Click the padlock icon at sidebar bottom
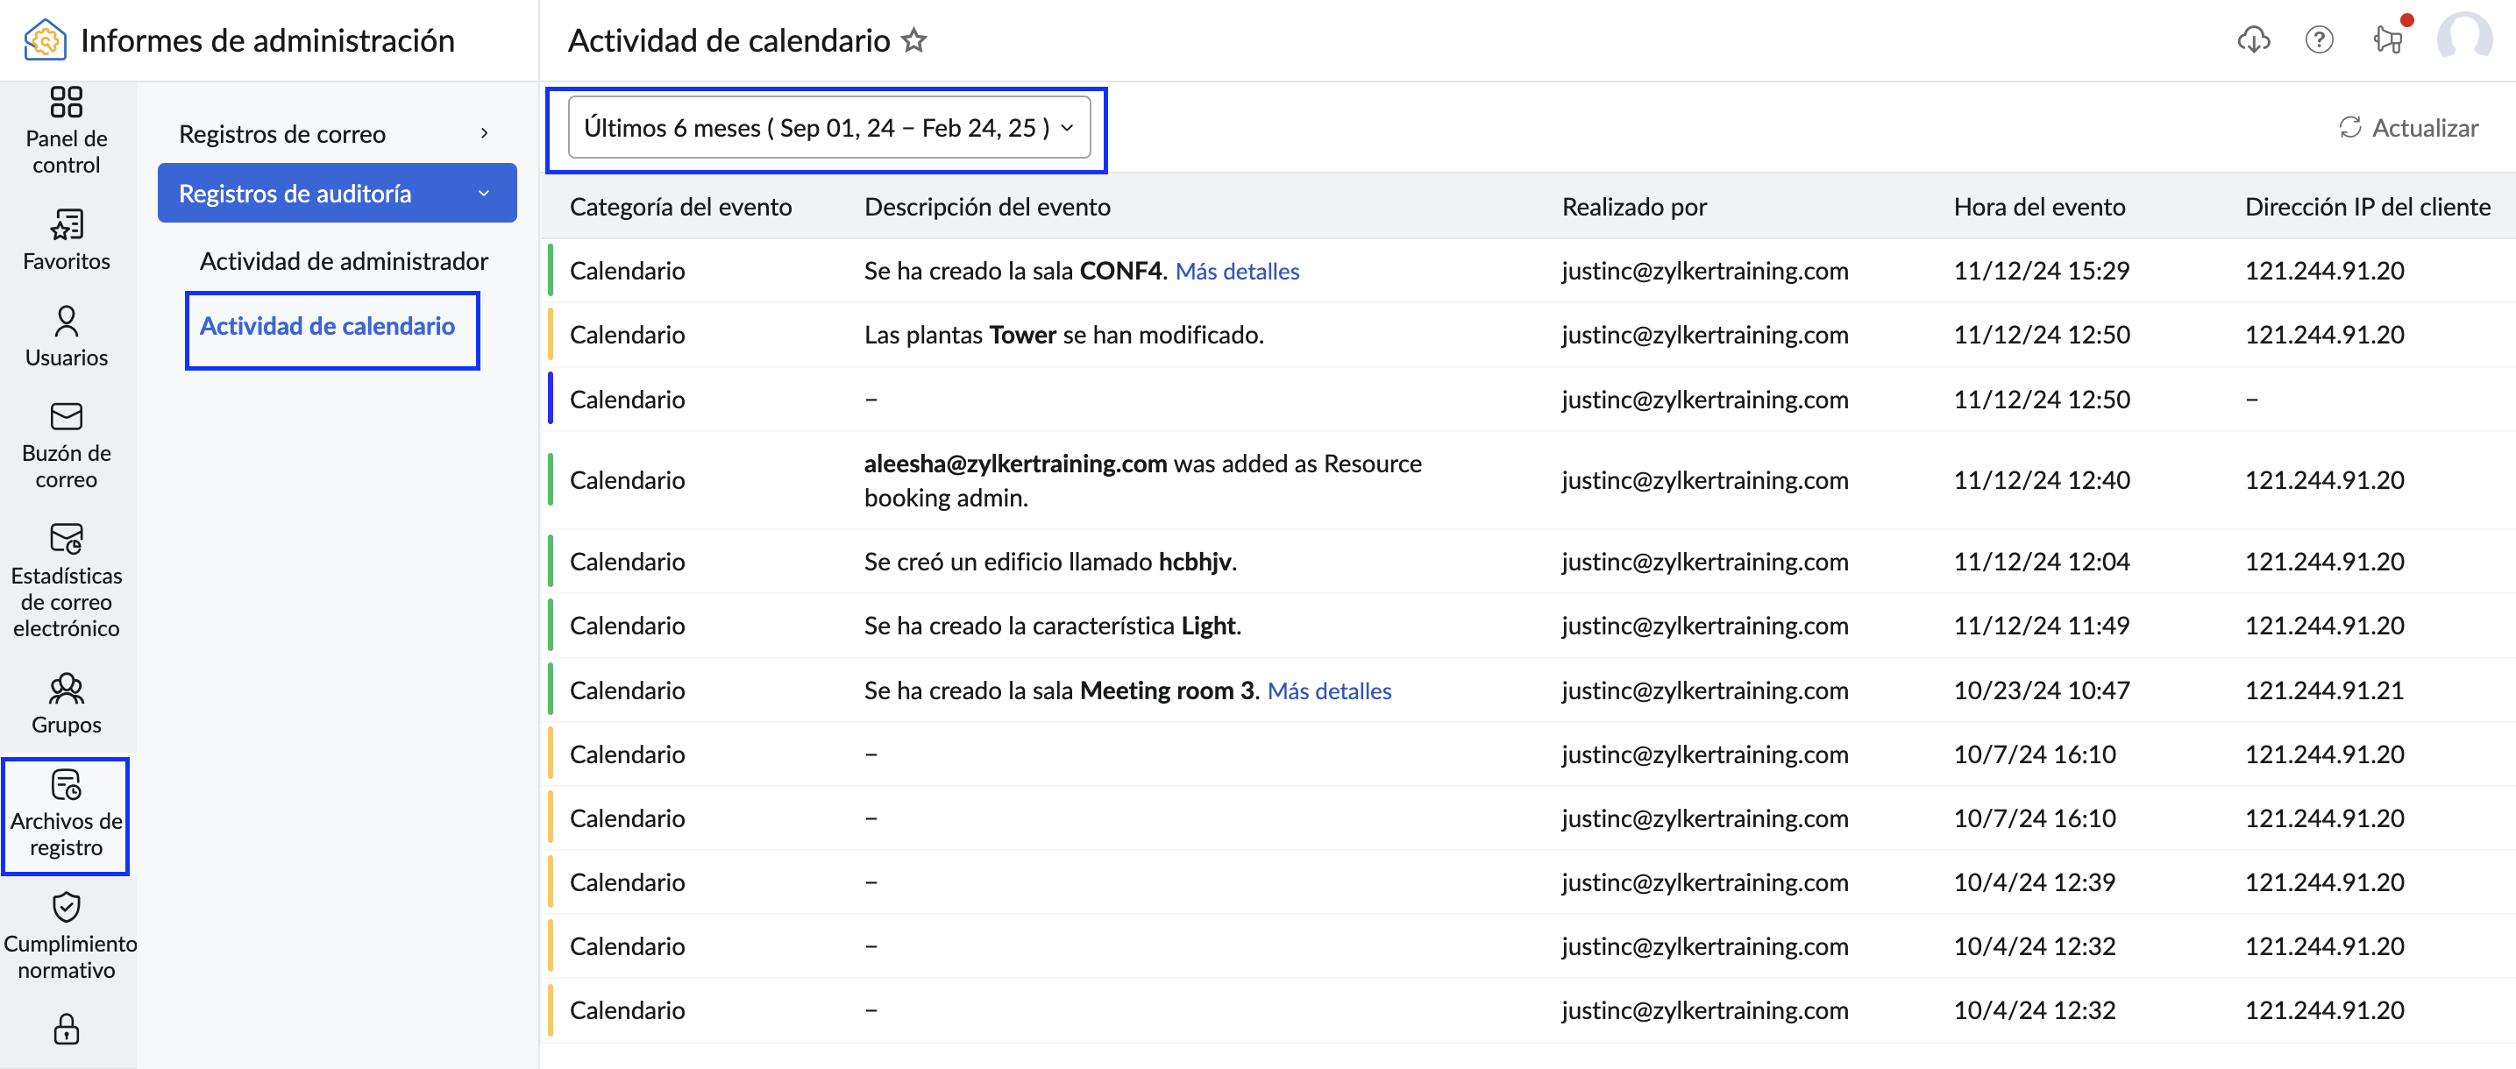 [x=67, y=1029]
